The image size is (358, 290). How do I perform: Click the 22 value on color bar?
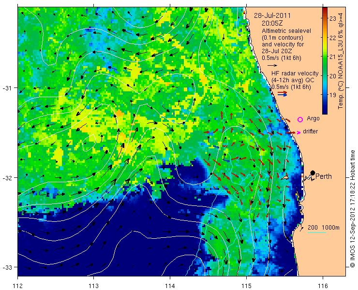[x=333, y=38]
